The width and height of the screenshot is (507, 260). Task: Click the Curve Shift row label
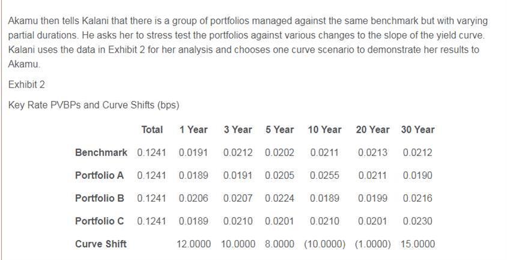point(100,244)
